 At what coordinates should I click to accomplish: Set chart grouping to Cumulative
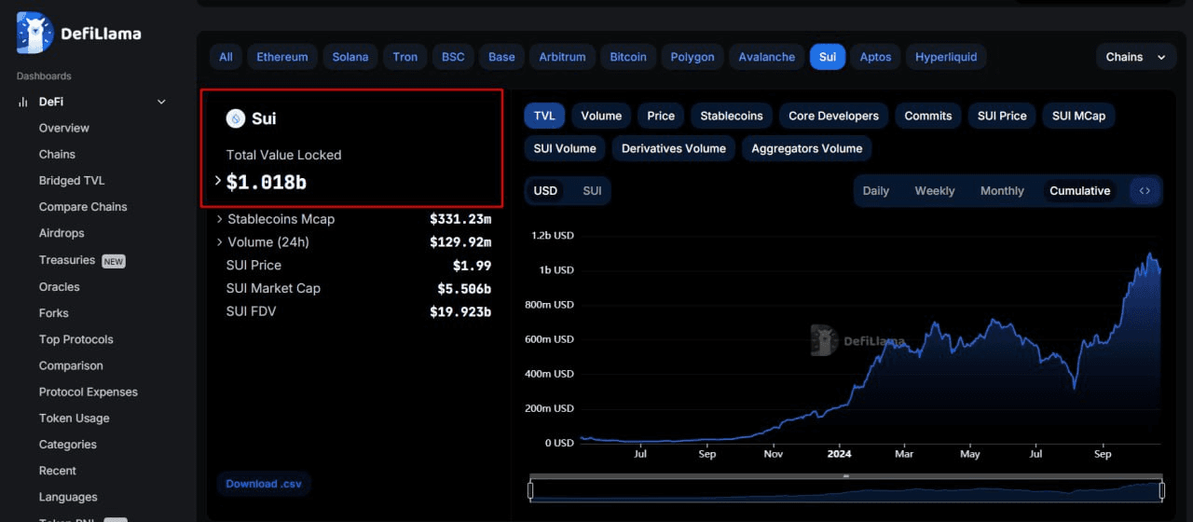pyautogui.click(x=1080, y=190)
